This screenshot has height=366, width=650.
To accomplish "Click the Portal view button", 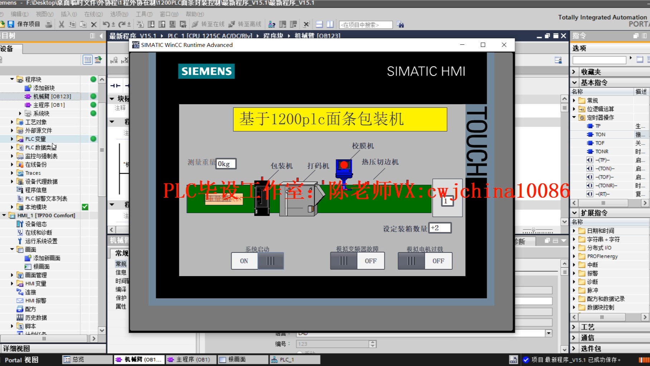I will click(21, 360).
